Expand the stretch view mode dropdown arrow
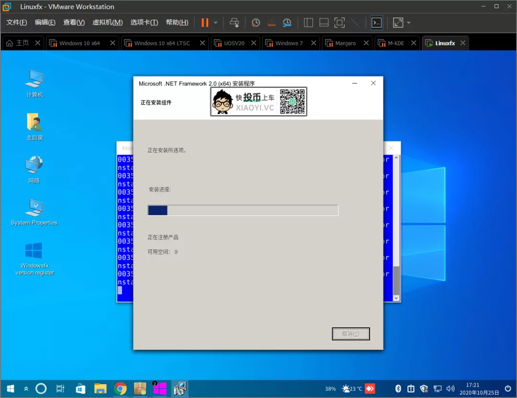Viewport: 517px width, 398px height. (409, 22)
